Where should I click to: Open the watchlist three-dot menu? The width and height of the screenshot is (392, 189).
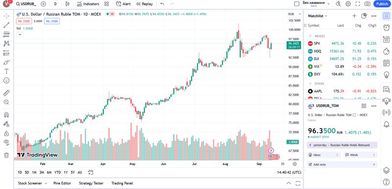(x=374, y=16)
